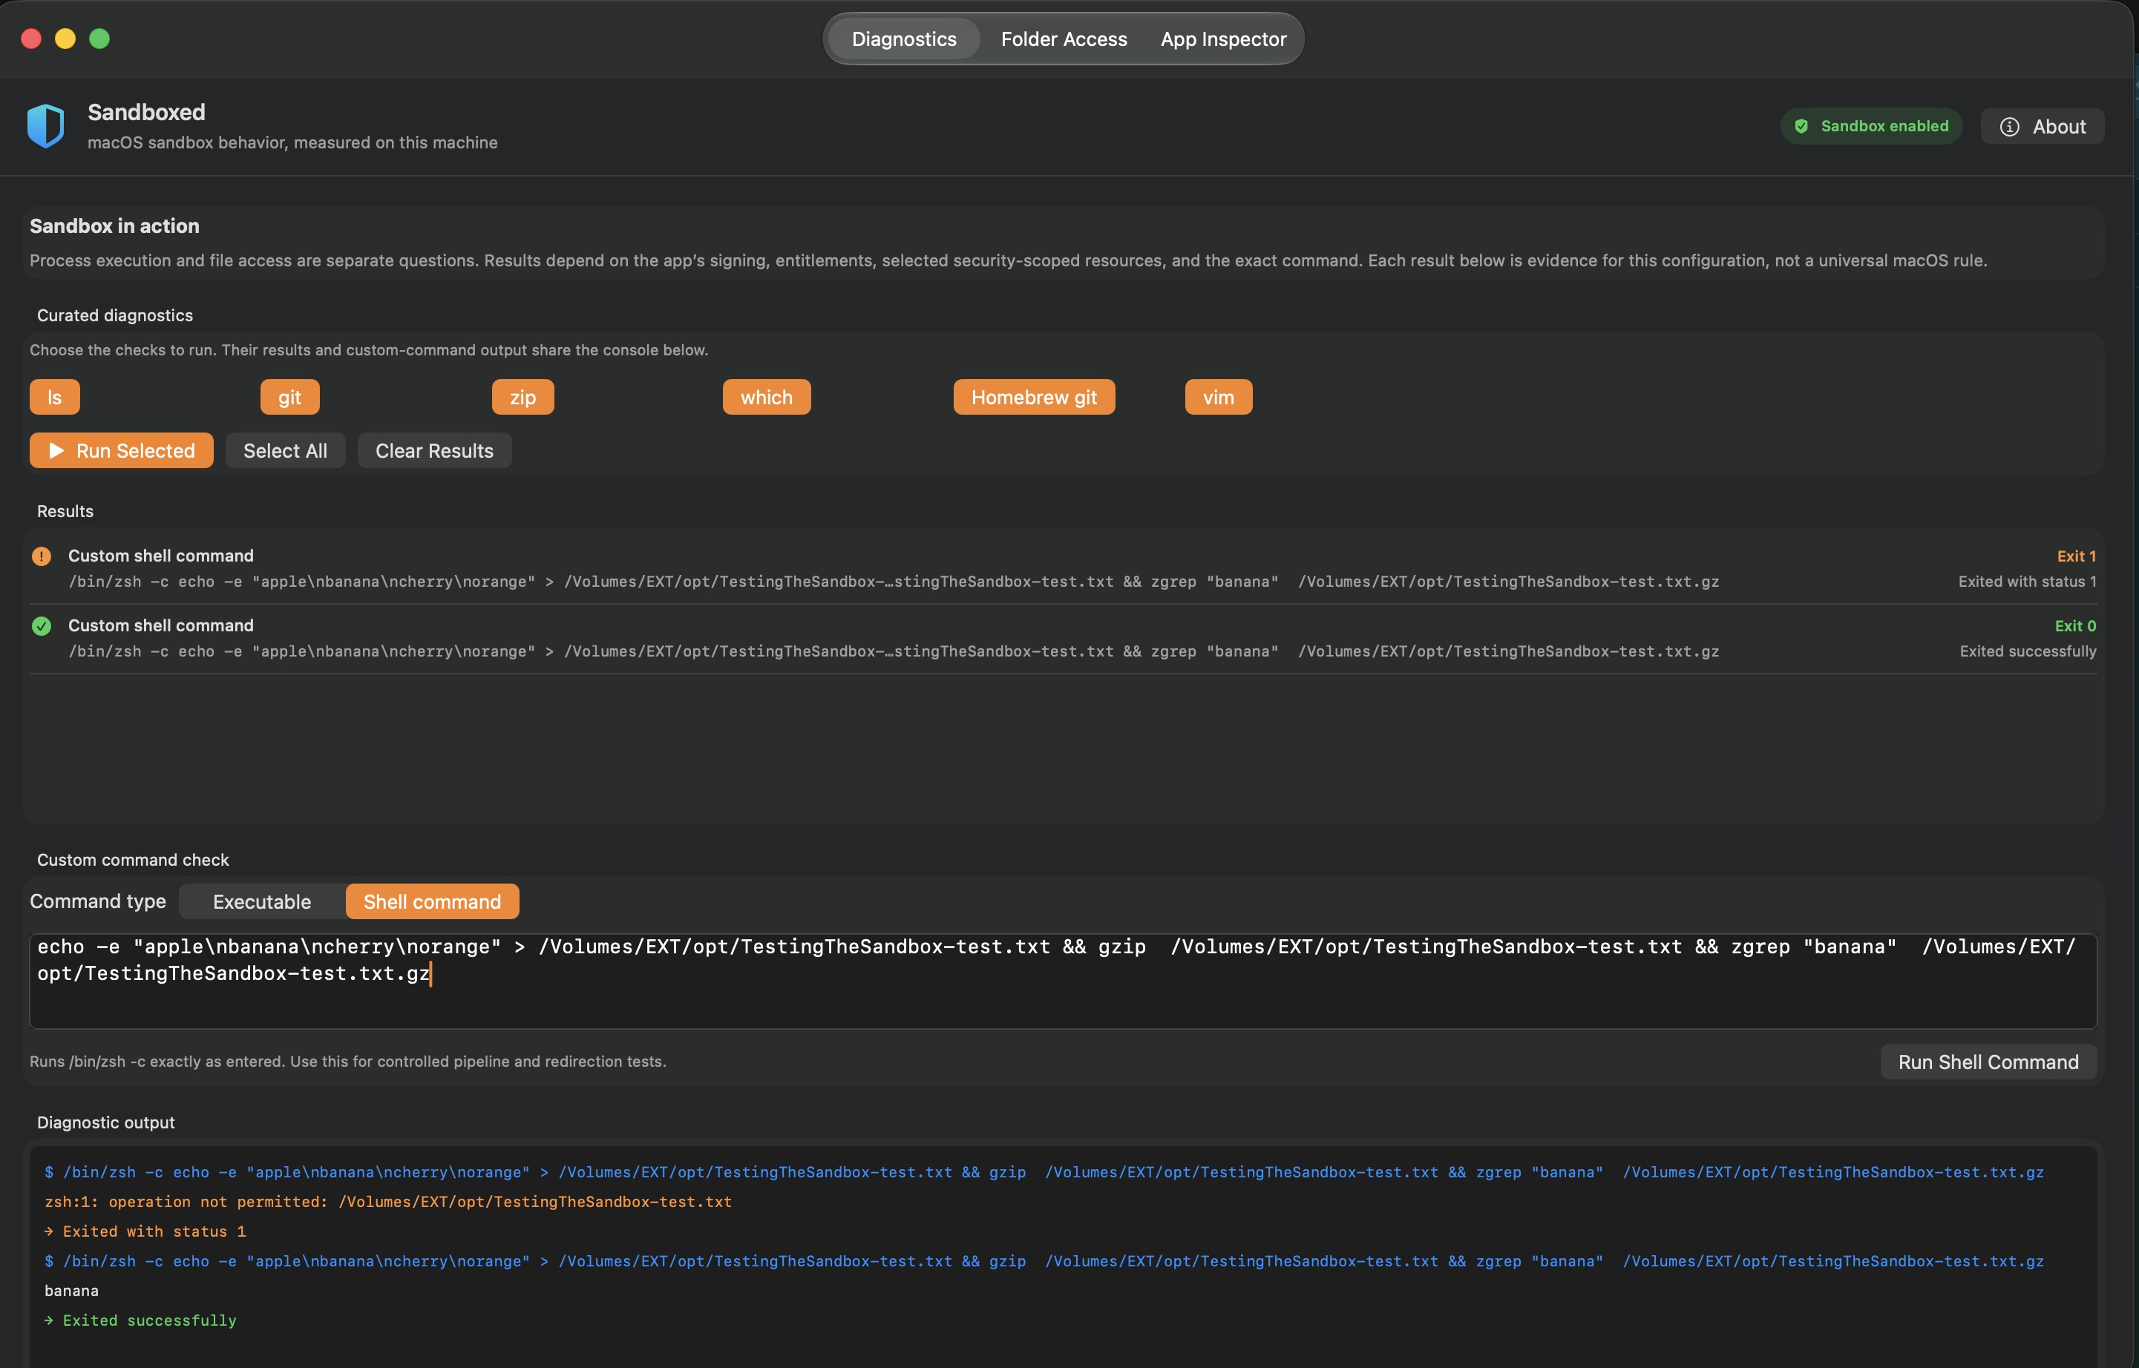Click the info icon in About button
Screen dimensions: 2139x1368
coord(2009,127)
